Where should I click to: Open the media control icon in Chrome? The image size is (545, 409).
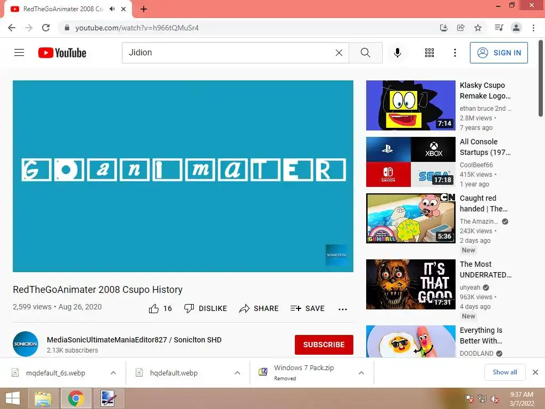click(x=499, y=28)
